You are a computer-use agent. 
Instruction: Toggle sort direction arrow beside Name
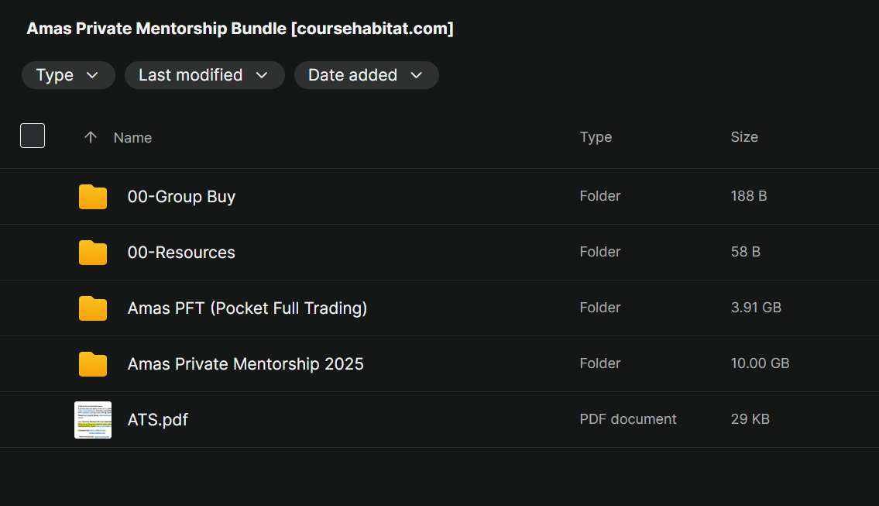(91, 137)
